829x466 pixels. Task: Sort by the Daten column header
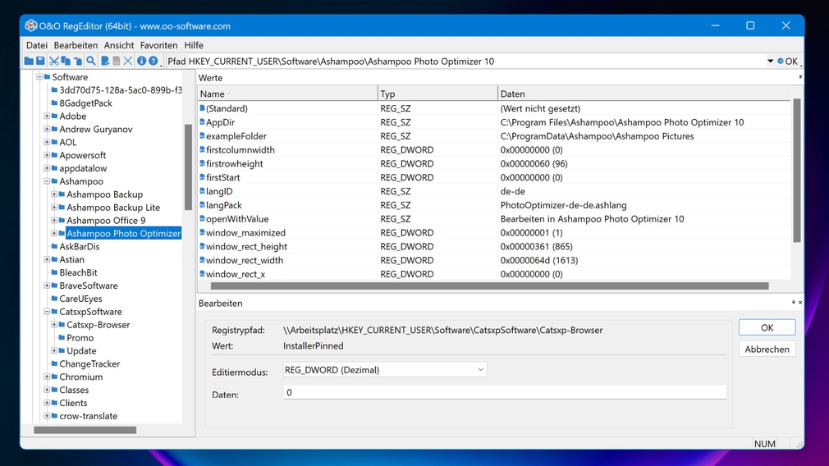pos(644,94)
